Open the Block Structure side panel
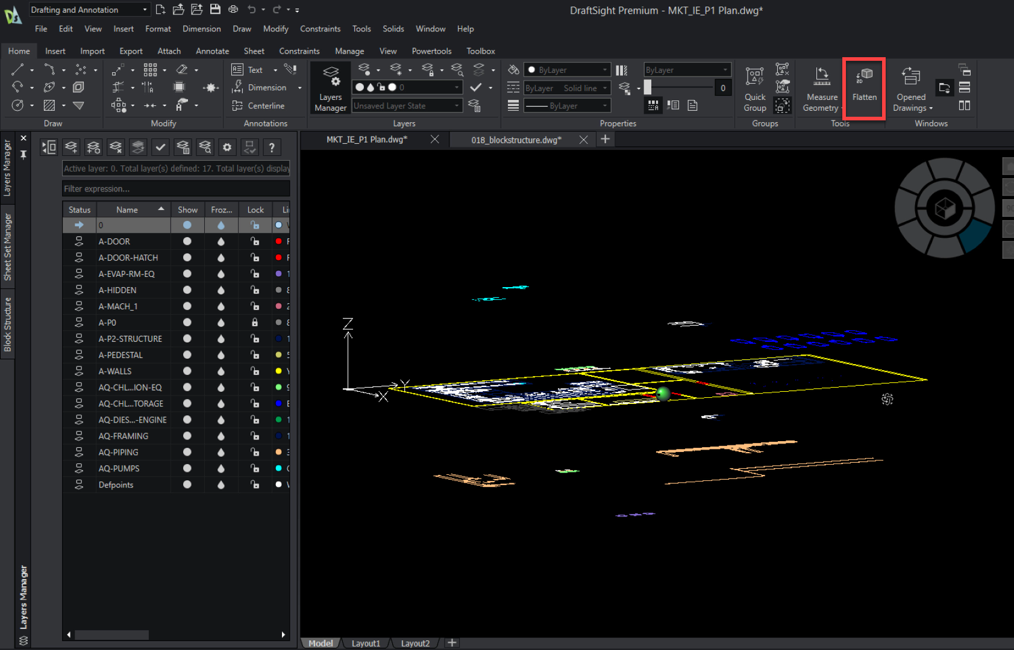 (x=8, y=325)
